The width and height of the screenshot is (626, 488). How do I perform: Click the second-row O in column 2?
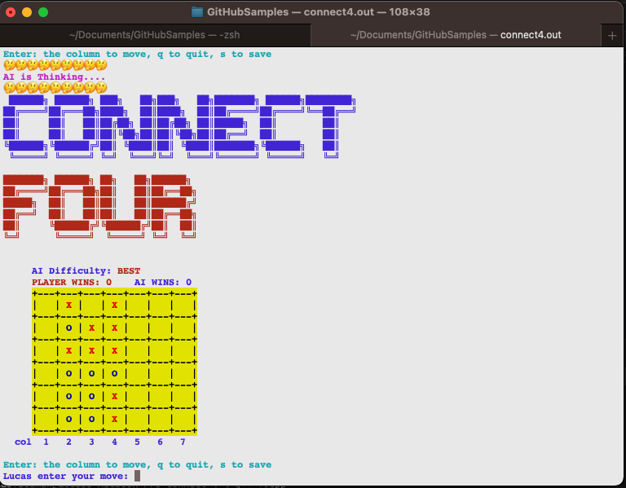[68, 328]
